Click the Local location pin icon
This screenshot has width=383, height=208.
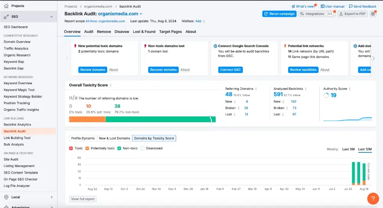7,197
